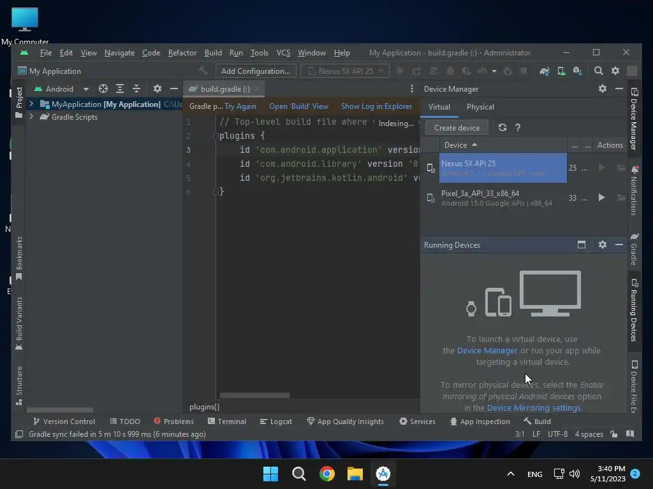Launch Nexus 5X API 25 play button

coord(601,167)
